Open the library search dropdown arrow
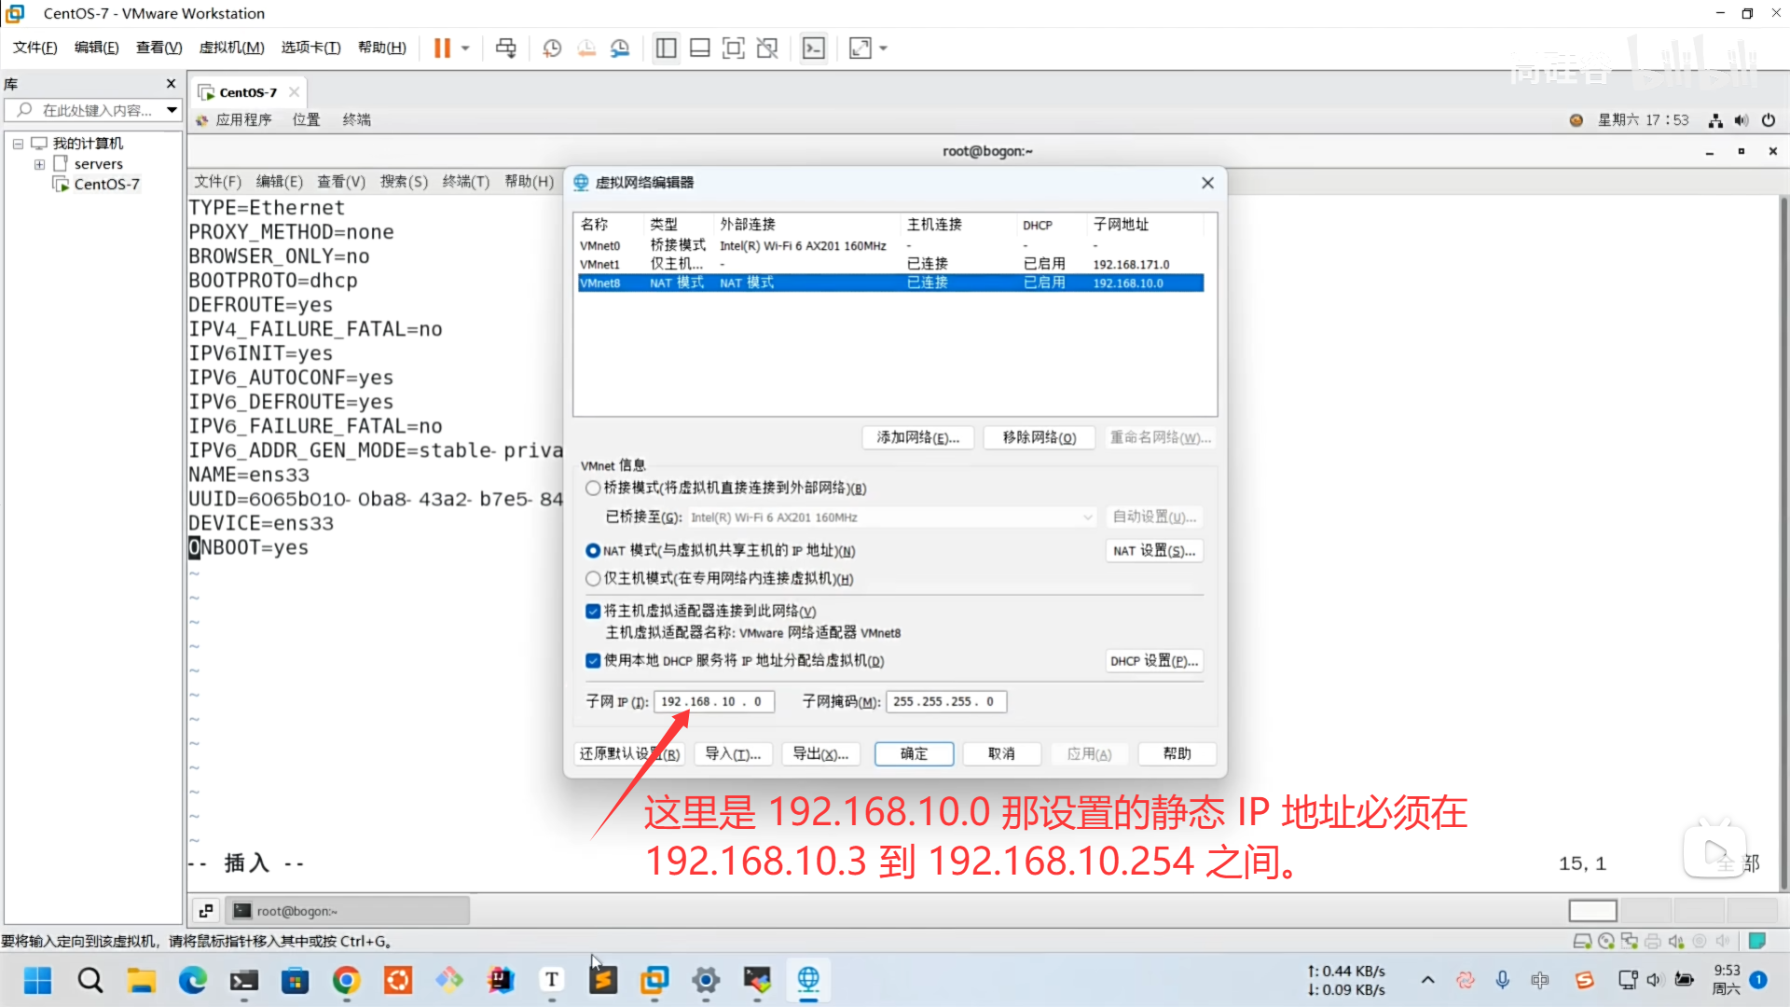Viewport: 1790px width, 1007px height. (x=172, y=110)
